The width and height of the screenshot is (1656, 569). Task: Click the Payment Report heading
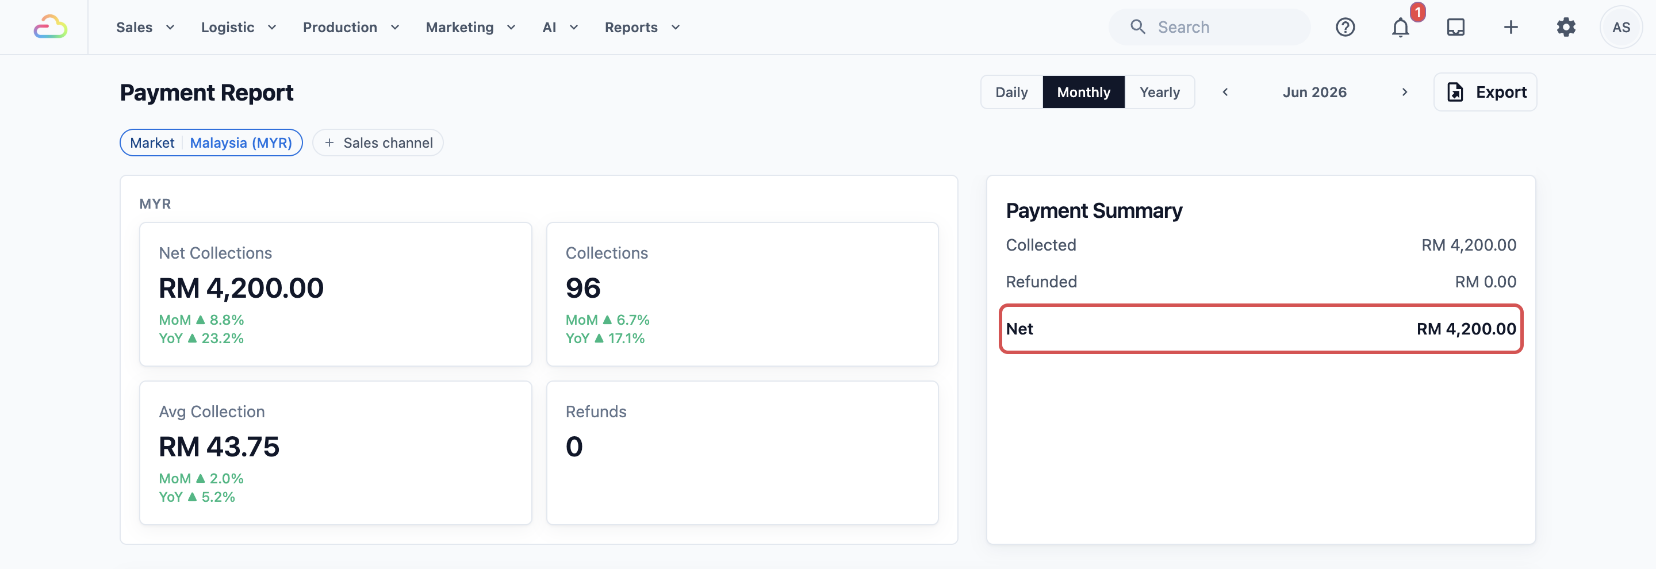pos(206,93)
